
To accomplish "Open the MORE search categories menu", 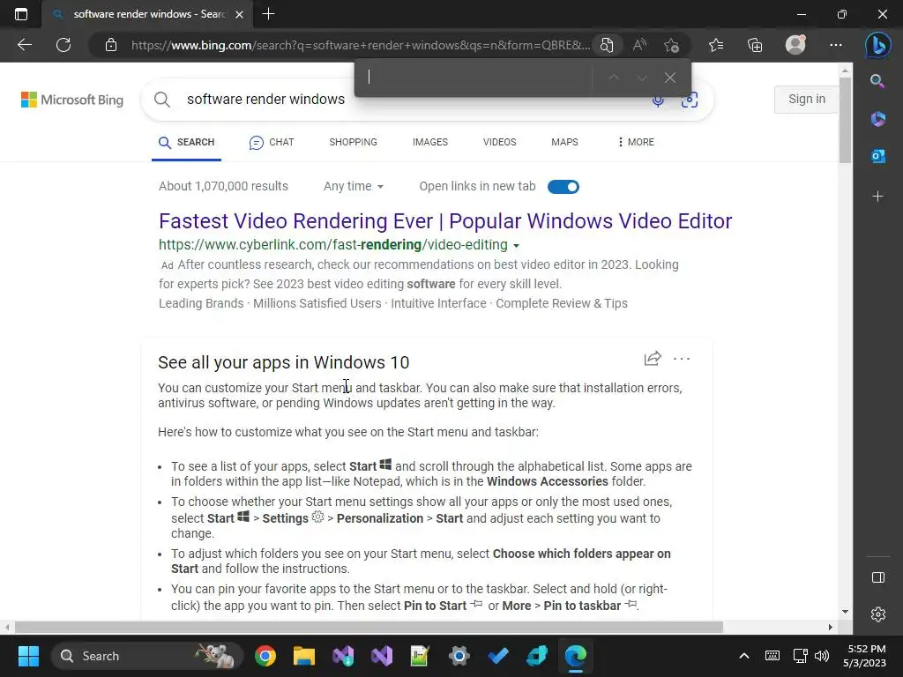I will (635, 142).
